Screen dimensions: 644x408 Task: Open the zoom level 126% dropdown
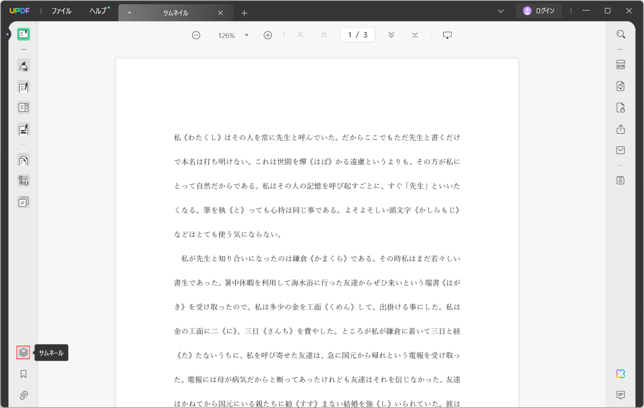point(247,35)
